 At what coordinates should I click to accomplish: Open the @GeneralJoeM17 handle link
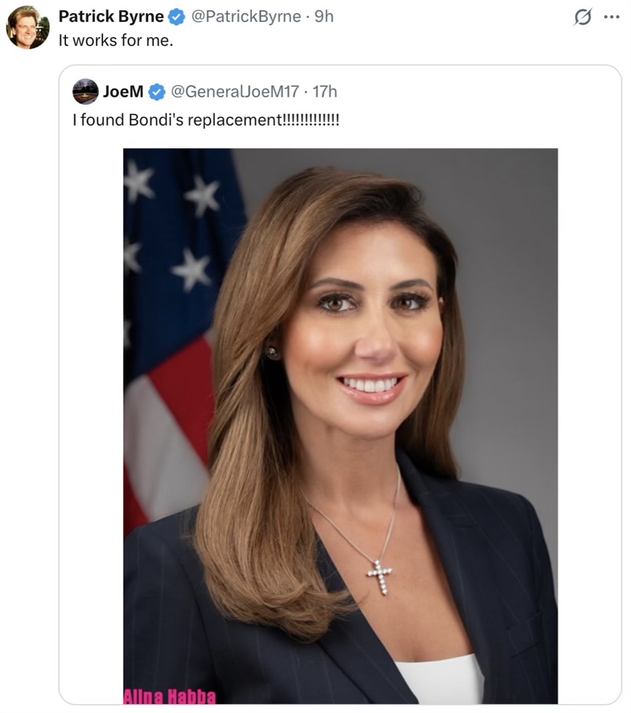[234, 92]
